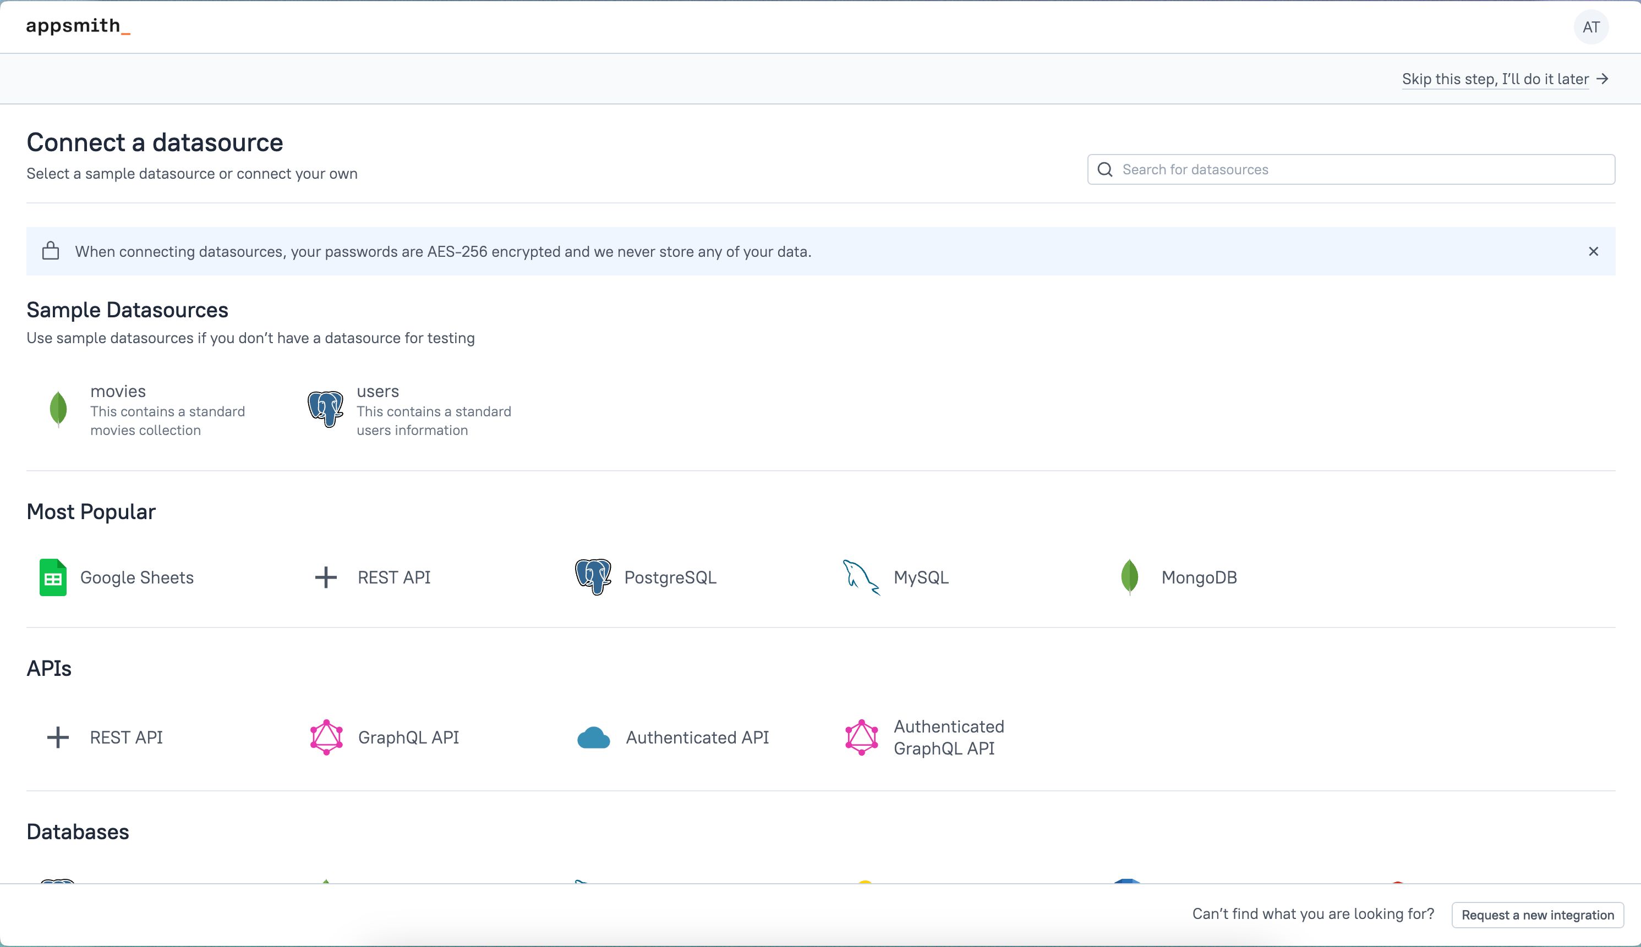This screenshot has height=947, width=1641.
Task: Dismiss the AES-256 encryption notice
Action: [1594, 251]
